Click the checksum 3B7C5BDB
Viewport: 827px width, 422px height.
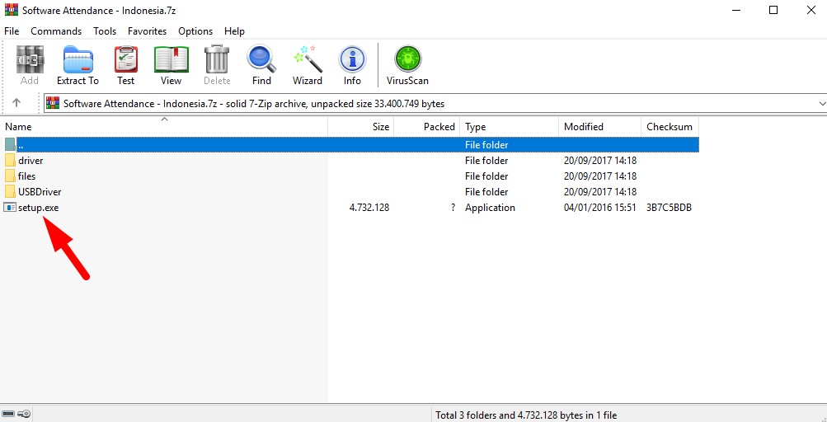point(669,208)
